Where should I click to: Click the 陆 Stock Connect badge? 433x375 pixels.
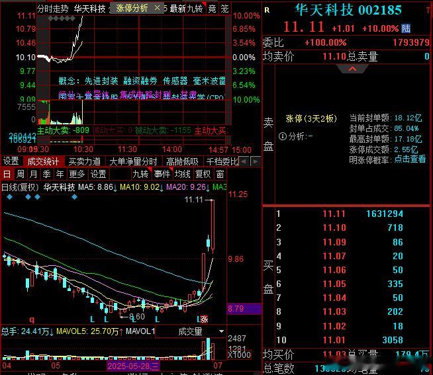tap(406, 28)
